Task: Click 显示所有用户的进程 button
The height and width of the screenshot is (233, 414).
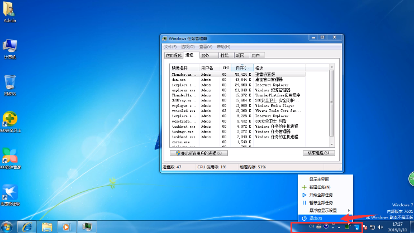Action: (x=198, y=153)
